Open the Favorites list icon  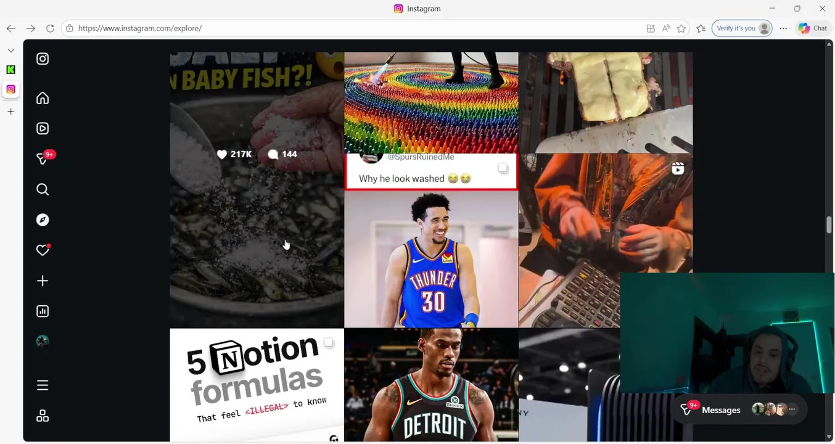[701, 28]
